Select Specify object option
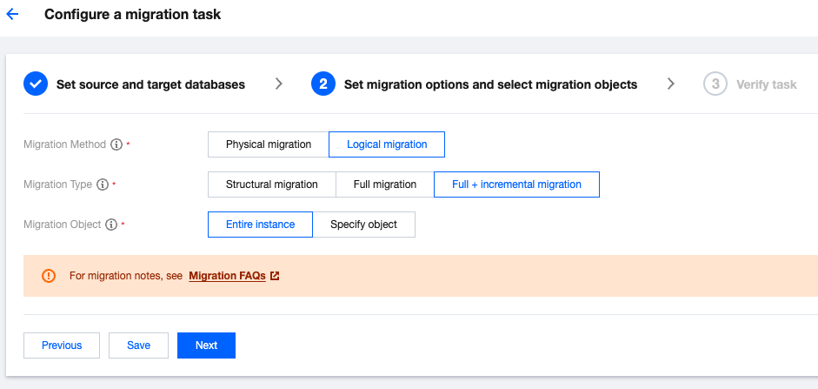The width and height of the screenshot is (818, 389). 363,225
